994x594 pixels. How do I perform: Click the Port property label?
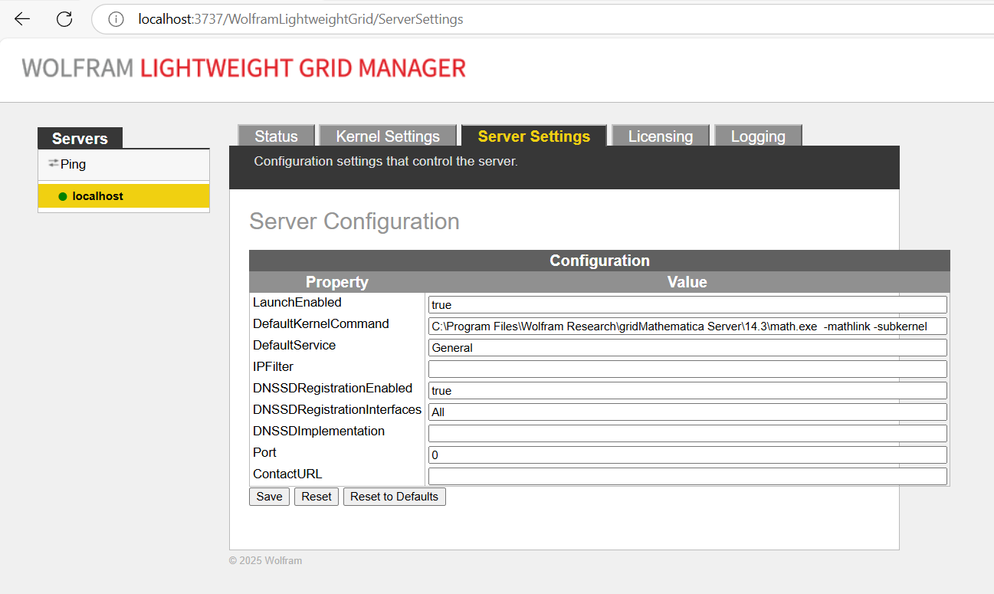click(x=264, y=453)
